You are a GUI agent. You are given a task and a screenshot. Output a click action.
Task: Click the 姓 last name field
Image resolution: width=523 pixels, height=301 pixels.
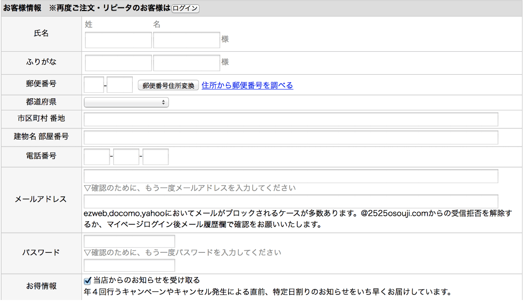[118, 40]
